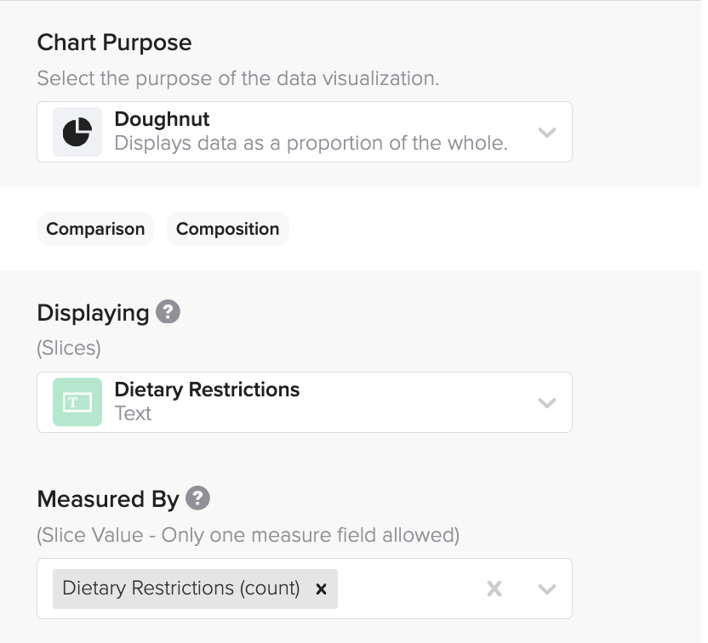Image resolution: width=708 pixels, height=643 pixels.
Task: Open the Displaying help tooltip icon
Action: tap(167, 311)
